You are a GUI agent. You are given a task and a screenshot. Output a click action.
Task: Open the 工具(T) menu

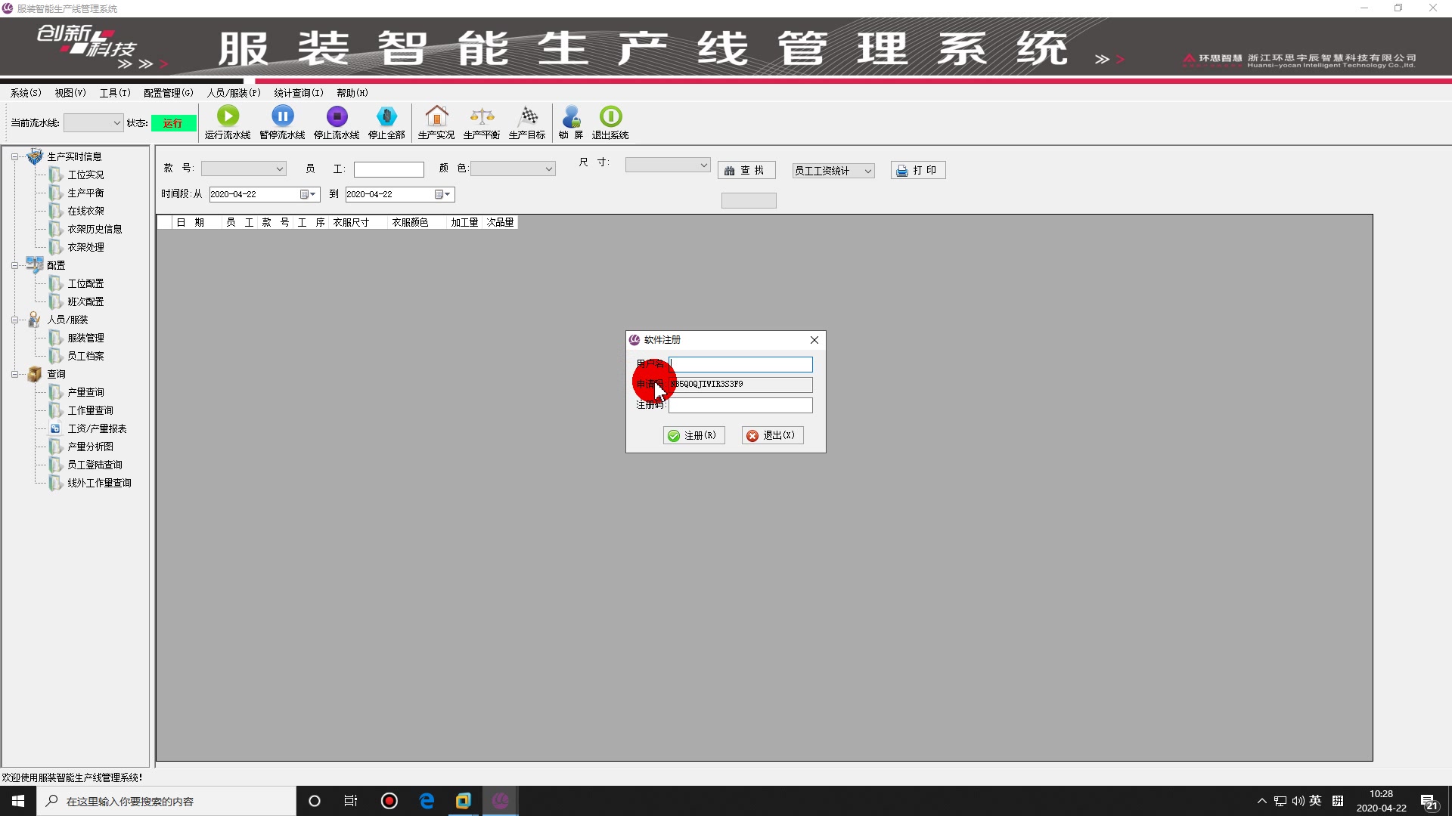coord(115,93)
